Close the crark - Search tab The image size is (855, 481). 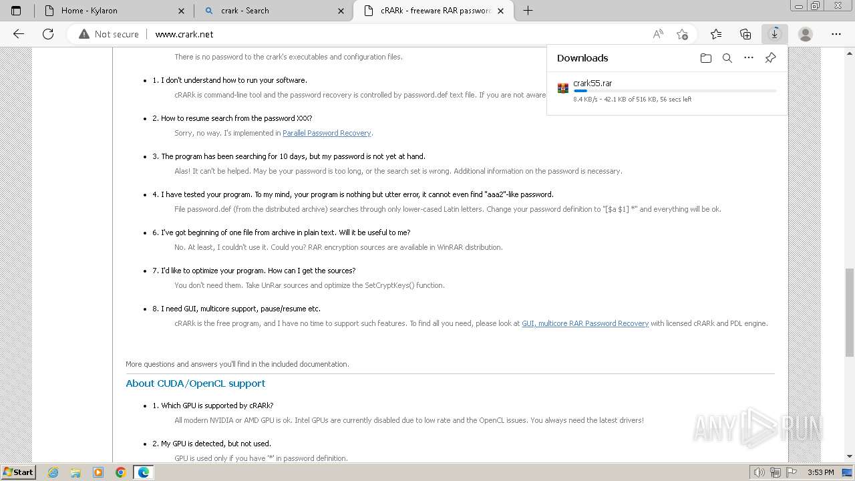(x=341, y=11)
